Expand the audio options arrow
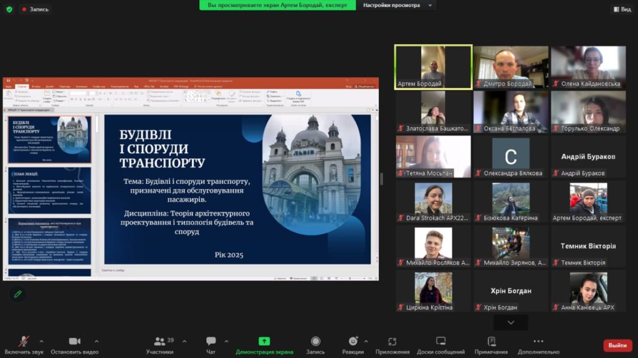This screenshot has width=638, height=358. coord(41,341)
